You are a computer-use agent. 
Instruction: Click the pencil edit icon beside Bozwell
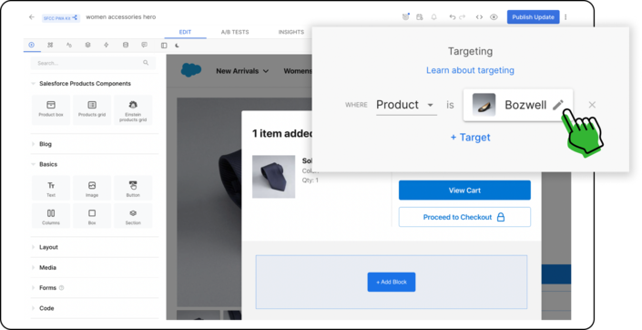[x=557, y=105]
